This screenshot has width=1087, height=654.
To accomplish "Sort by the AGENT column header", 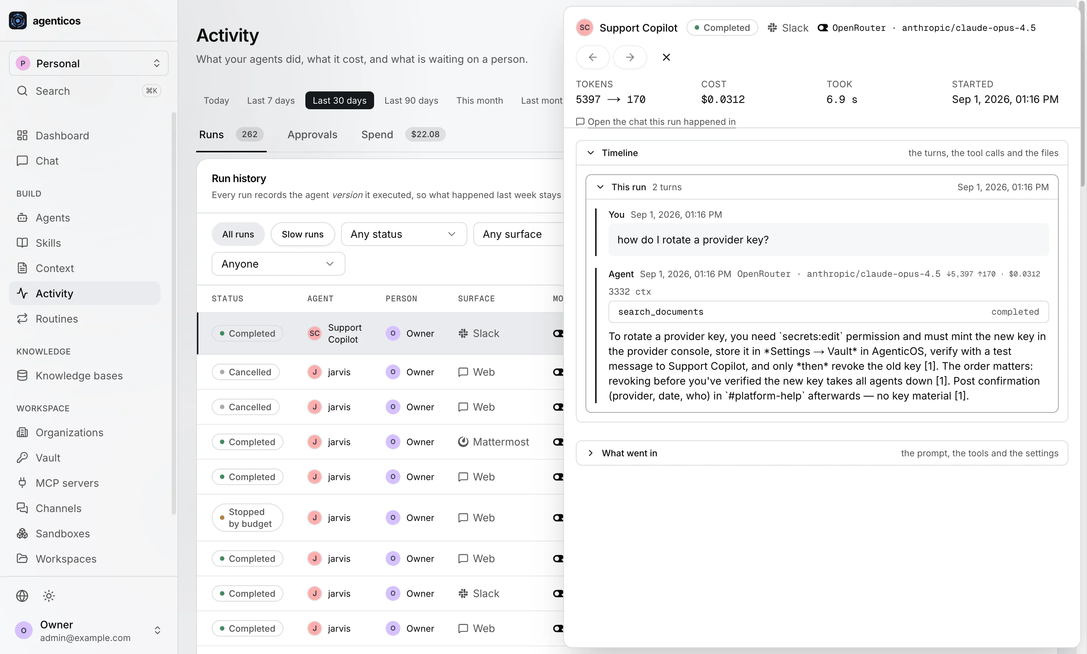I will [x=320, y=298].
